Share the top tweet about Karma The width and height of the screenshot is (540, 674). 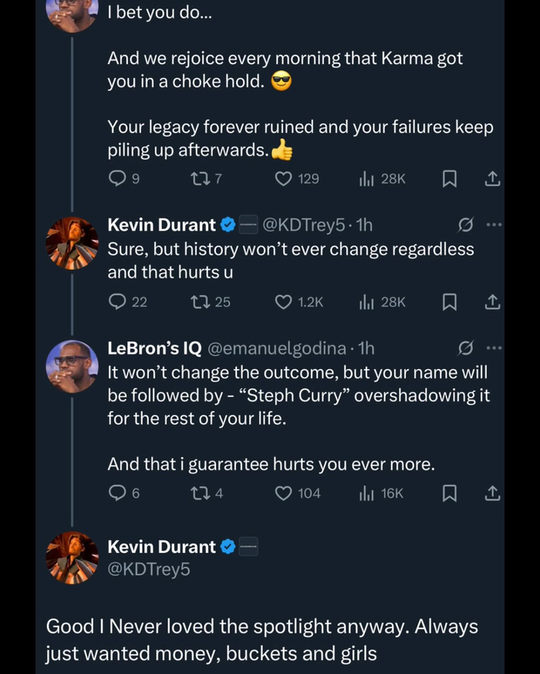tap(493, 178)
